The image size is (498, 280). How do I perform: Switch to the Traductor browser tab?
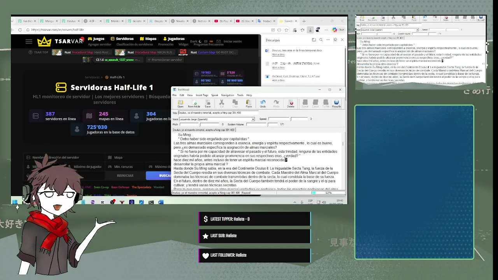[x=265, y=21]
